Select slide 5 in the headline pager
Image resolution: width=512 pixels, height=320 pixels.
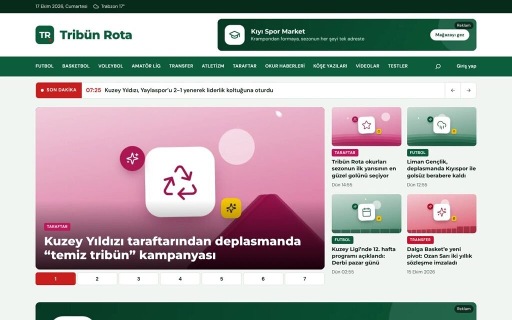point(221,279)
